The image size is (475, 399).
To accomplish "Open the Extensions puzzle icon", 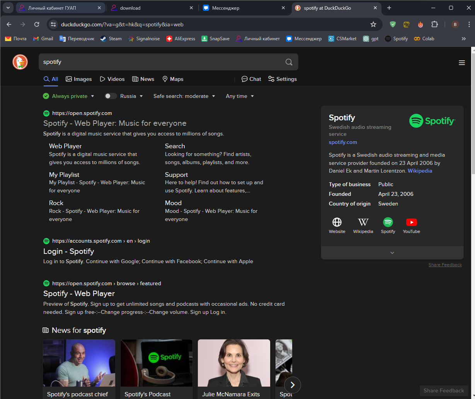I will 434,24.
